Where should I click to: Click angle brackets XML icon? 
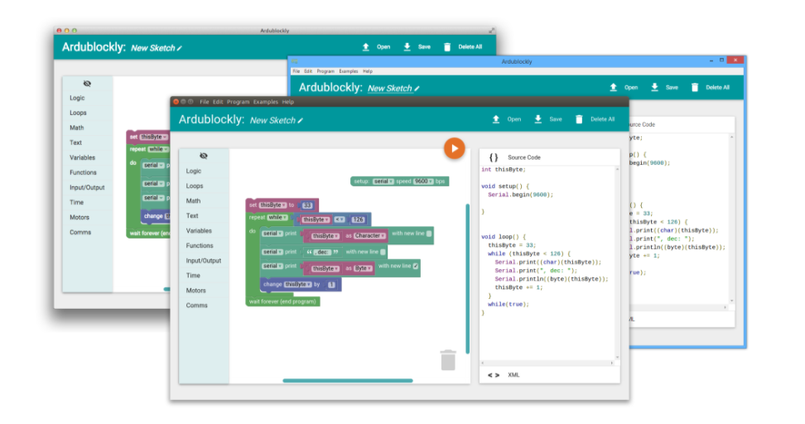pyautogui.click(x=494, y=375)
